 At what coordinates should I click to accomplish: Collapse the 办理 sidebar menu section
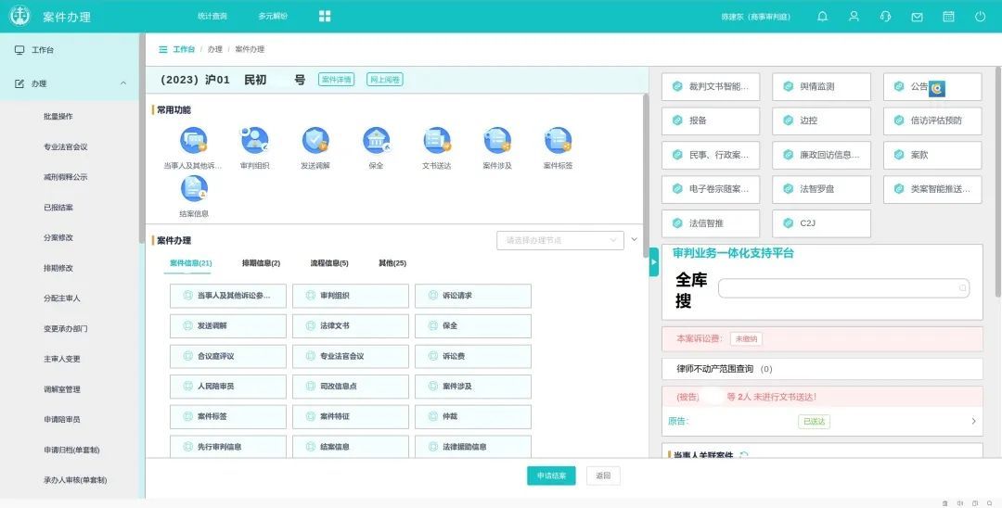point(123,83)
